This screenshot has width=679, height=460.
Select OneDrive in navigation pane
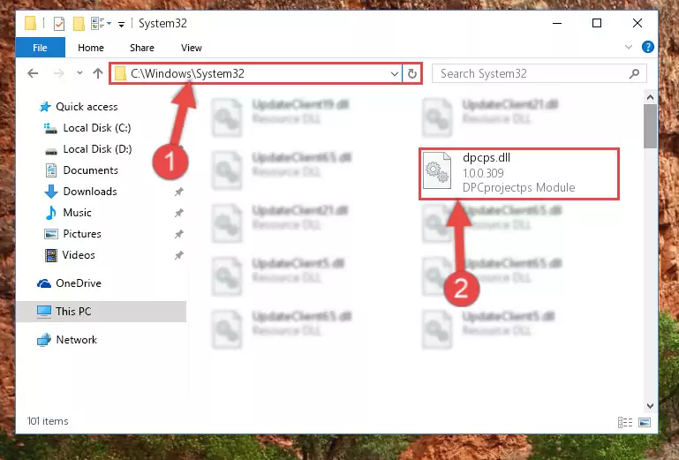[x=79, y=283]
